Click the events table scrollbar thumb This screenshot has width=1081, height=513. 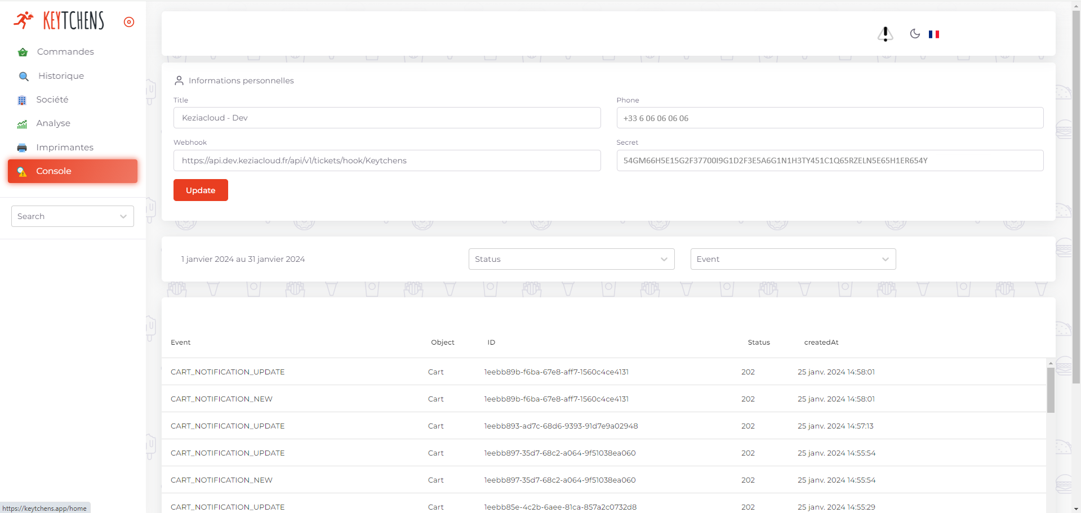[1051, 390]
